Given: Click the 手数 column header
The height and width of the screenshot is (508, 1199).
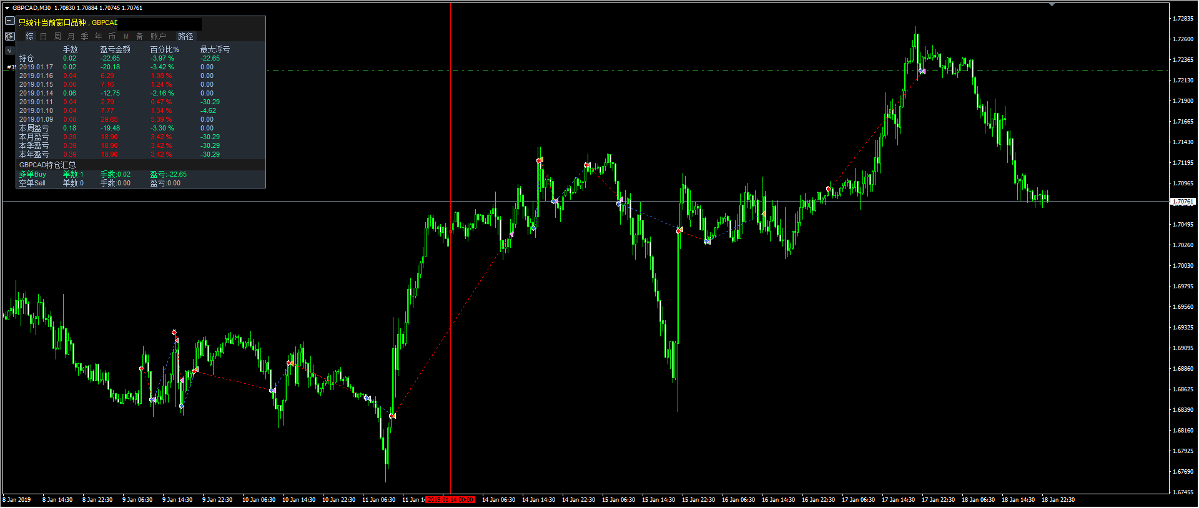Looking at the screenshot, I should (71, 49).
